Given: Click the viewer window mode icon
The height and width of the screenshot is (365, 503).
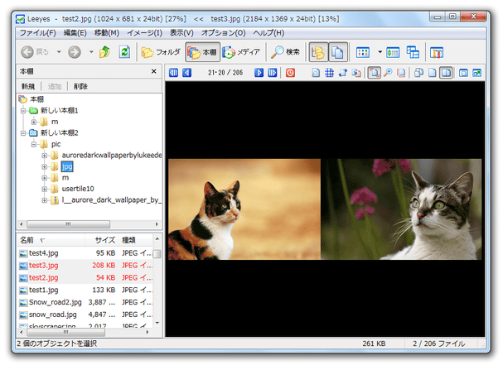Looking at the screenshot, I should click(x=463, y=73).
